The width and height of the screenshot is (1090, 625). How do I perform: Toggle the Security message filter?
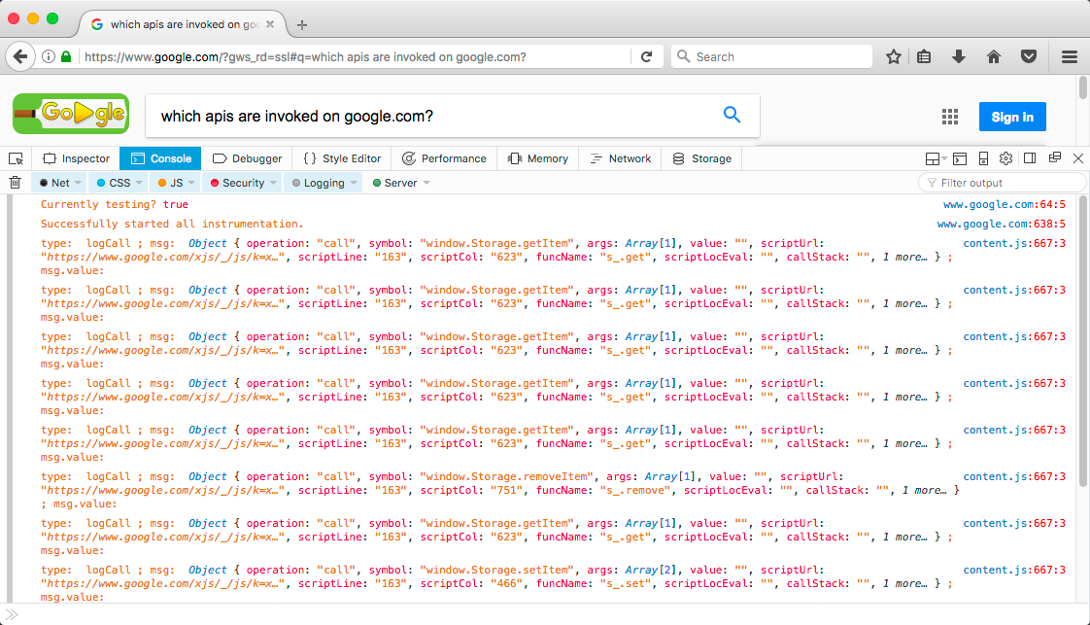[x=237, y=183]
